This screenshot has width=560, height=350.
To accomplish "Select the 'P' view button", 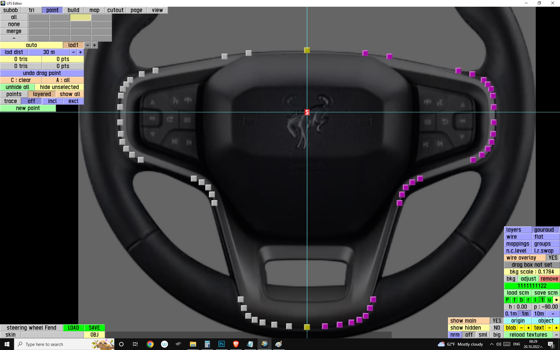I will click(507, 300).
